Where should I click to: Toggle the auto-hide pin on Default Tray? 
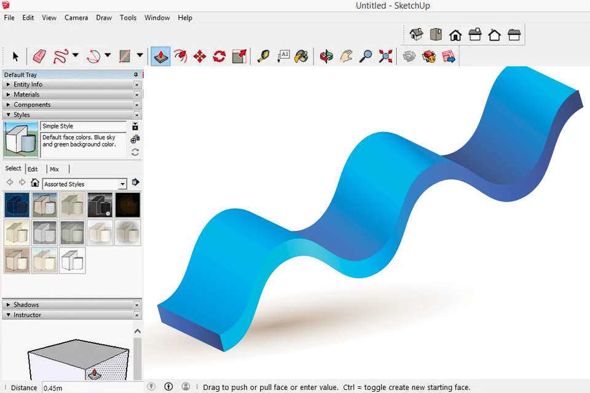[x=135, y=74]
